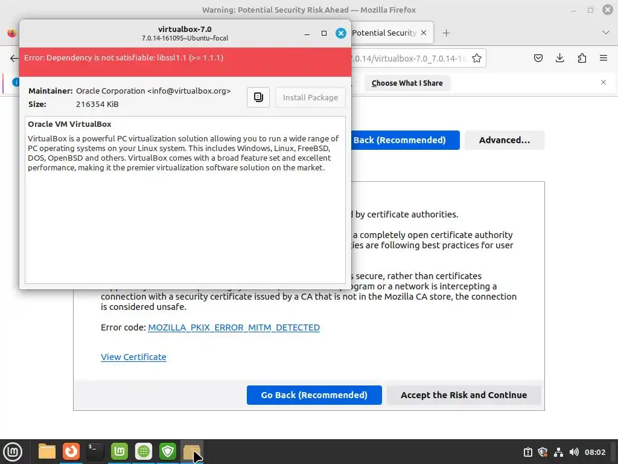Open the green Mint app in taskbar

[119, 451]
